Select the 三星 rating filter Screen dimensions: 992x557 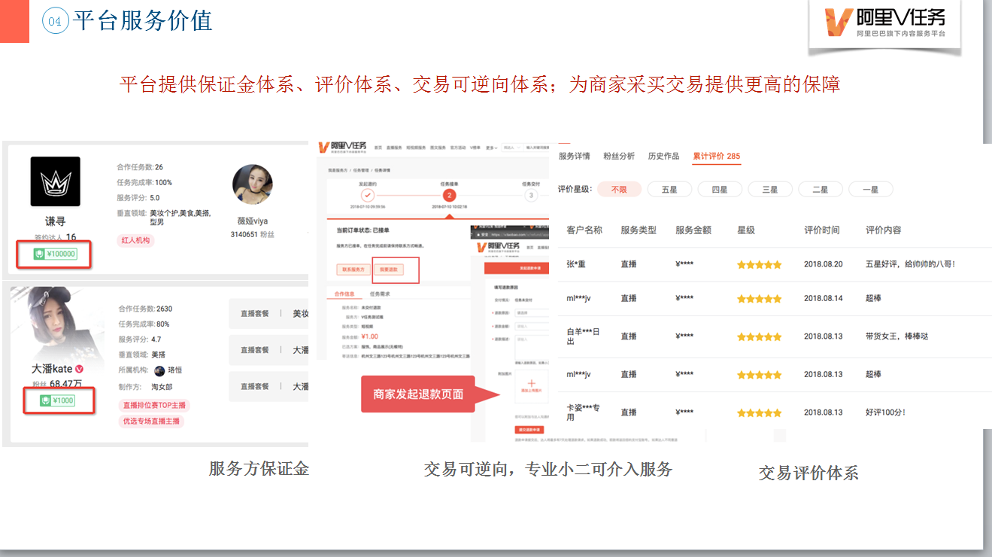(770, 190)
